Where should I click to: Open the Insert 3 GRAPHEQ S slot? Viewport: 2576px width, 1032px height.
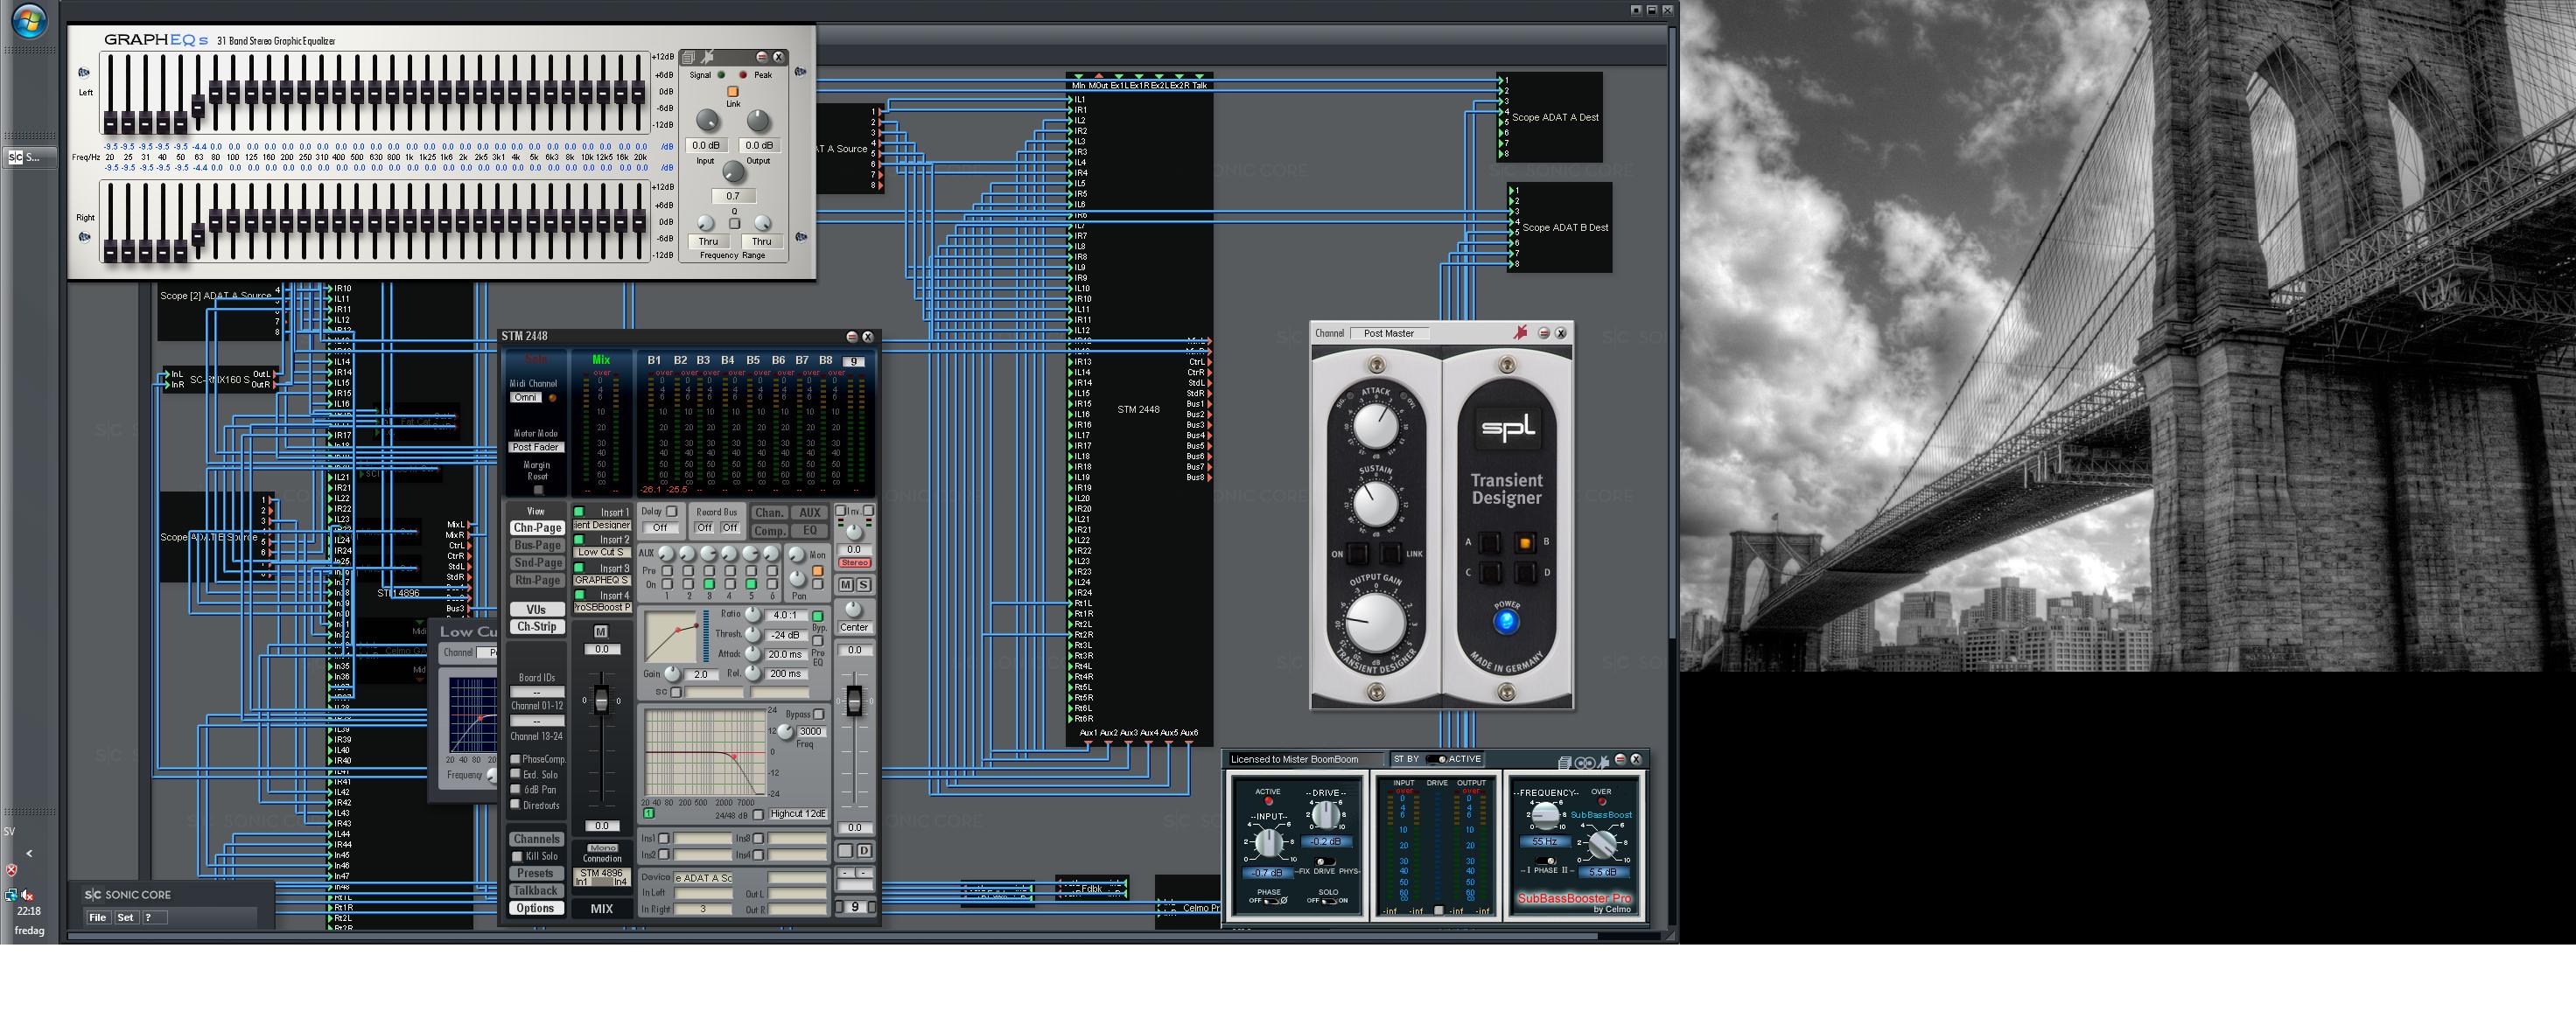602,580
